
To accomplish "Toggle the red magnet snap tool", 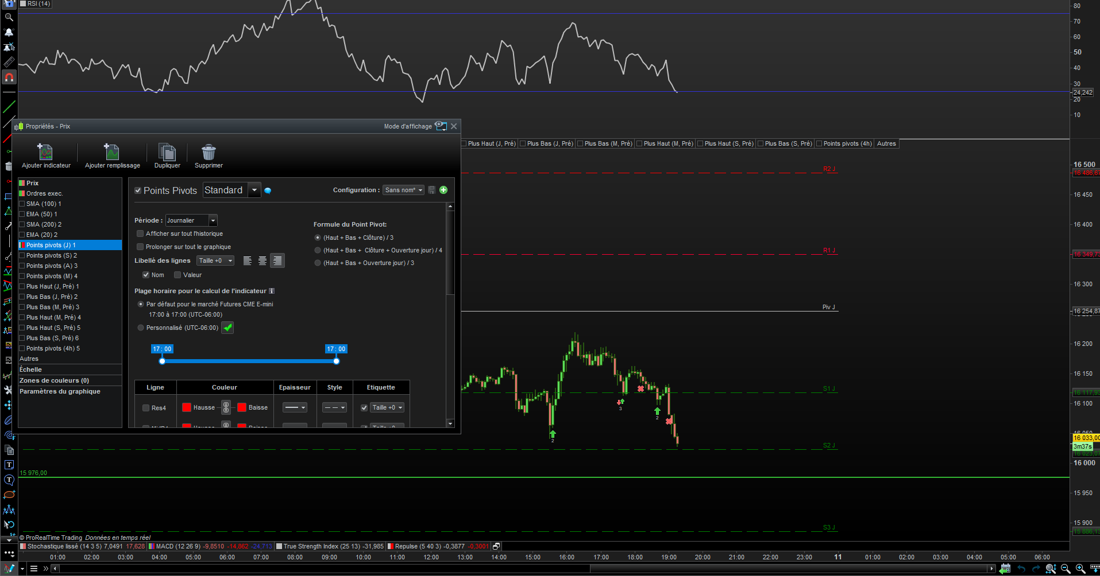I will click(9, 77).
